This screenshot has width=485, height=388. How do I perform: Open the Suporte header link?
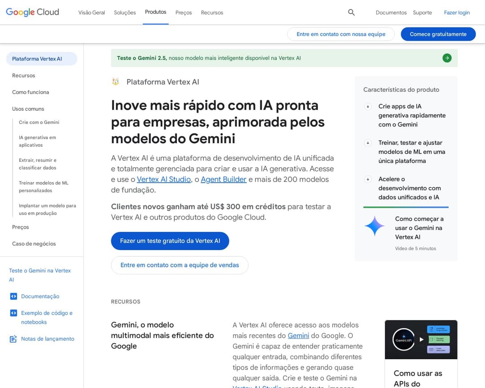point(422,13)
